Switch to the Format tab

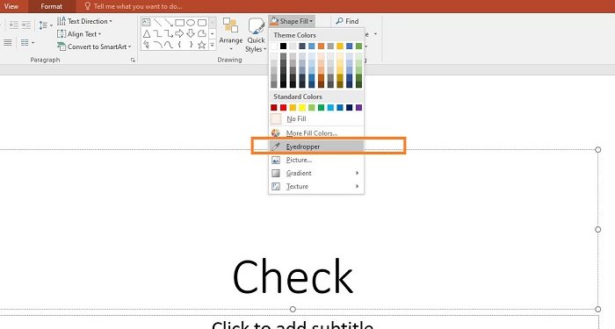tap(51, 6)
